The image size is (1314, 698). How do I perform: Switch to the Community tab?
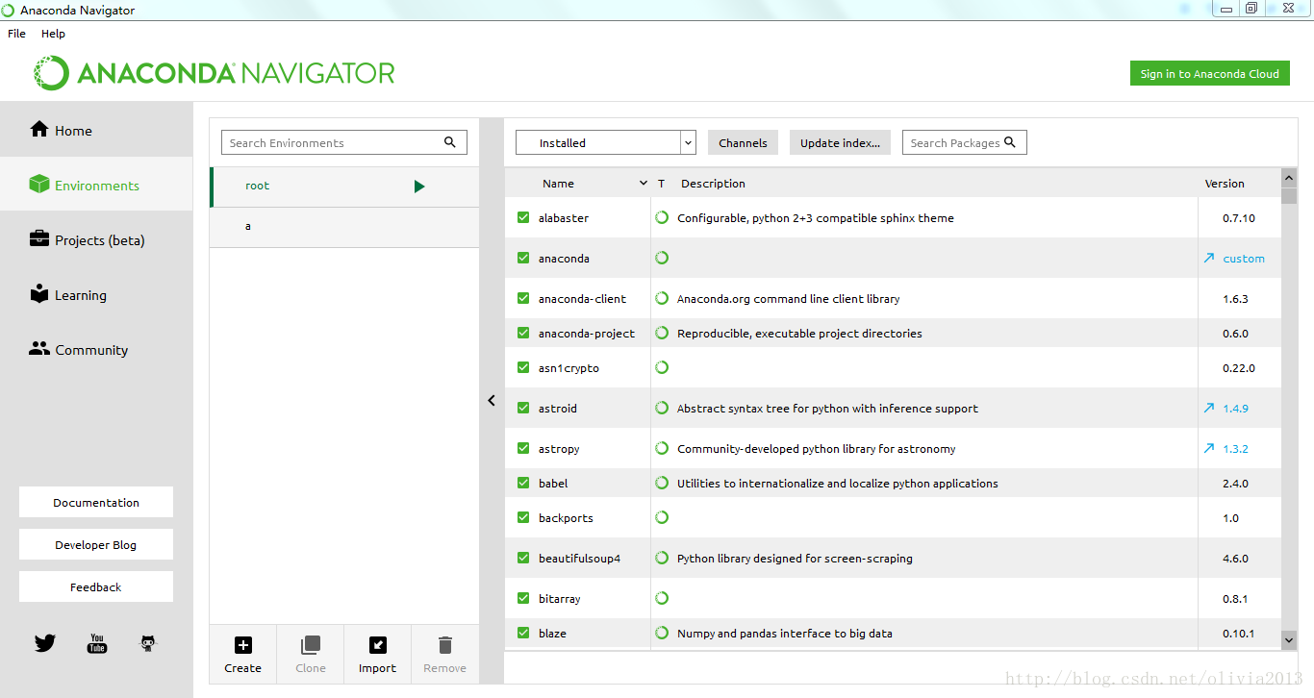[96, 349]
